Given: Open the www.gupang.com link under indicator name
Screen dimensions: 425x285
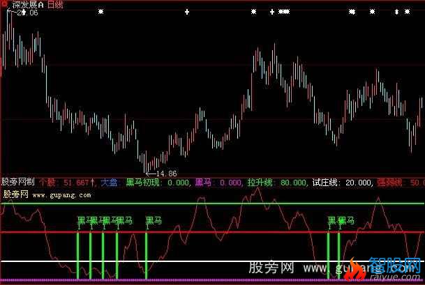Looking at the screenshot, I should 62,195.
